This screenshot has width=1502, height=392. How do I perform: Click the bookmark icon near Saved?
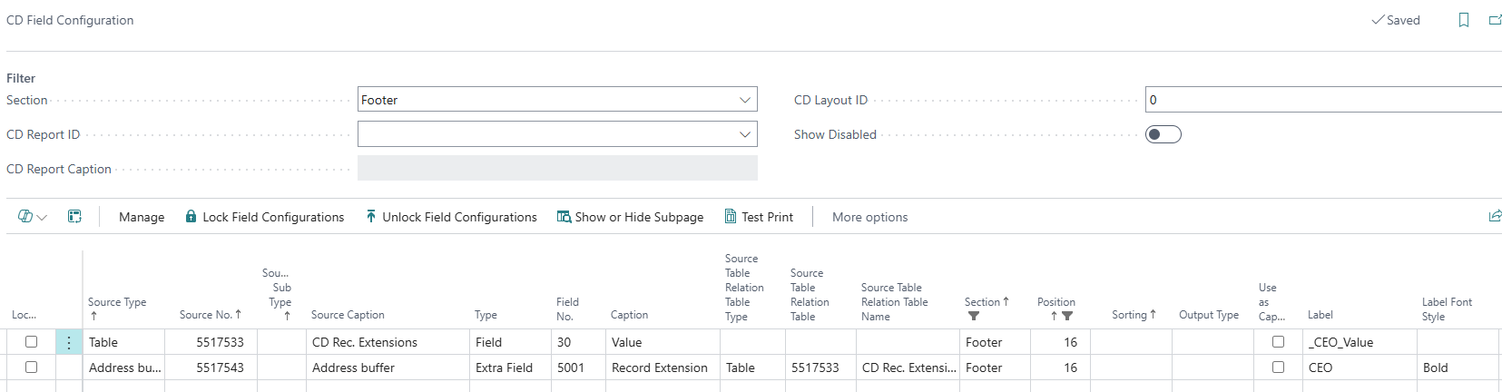[1464, 20]
